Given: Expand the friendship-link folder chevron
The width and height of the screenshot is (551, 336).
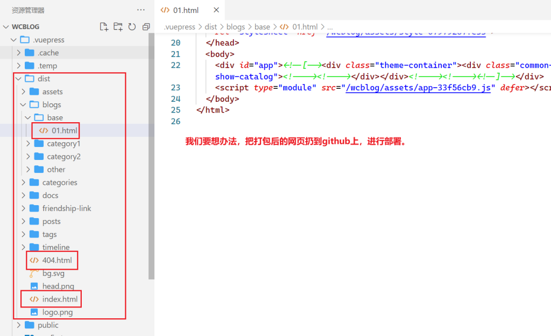Looking at the screenshot, I should point(23,208).
